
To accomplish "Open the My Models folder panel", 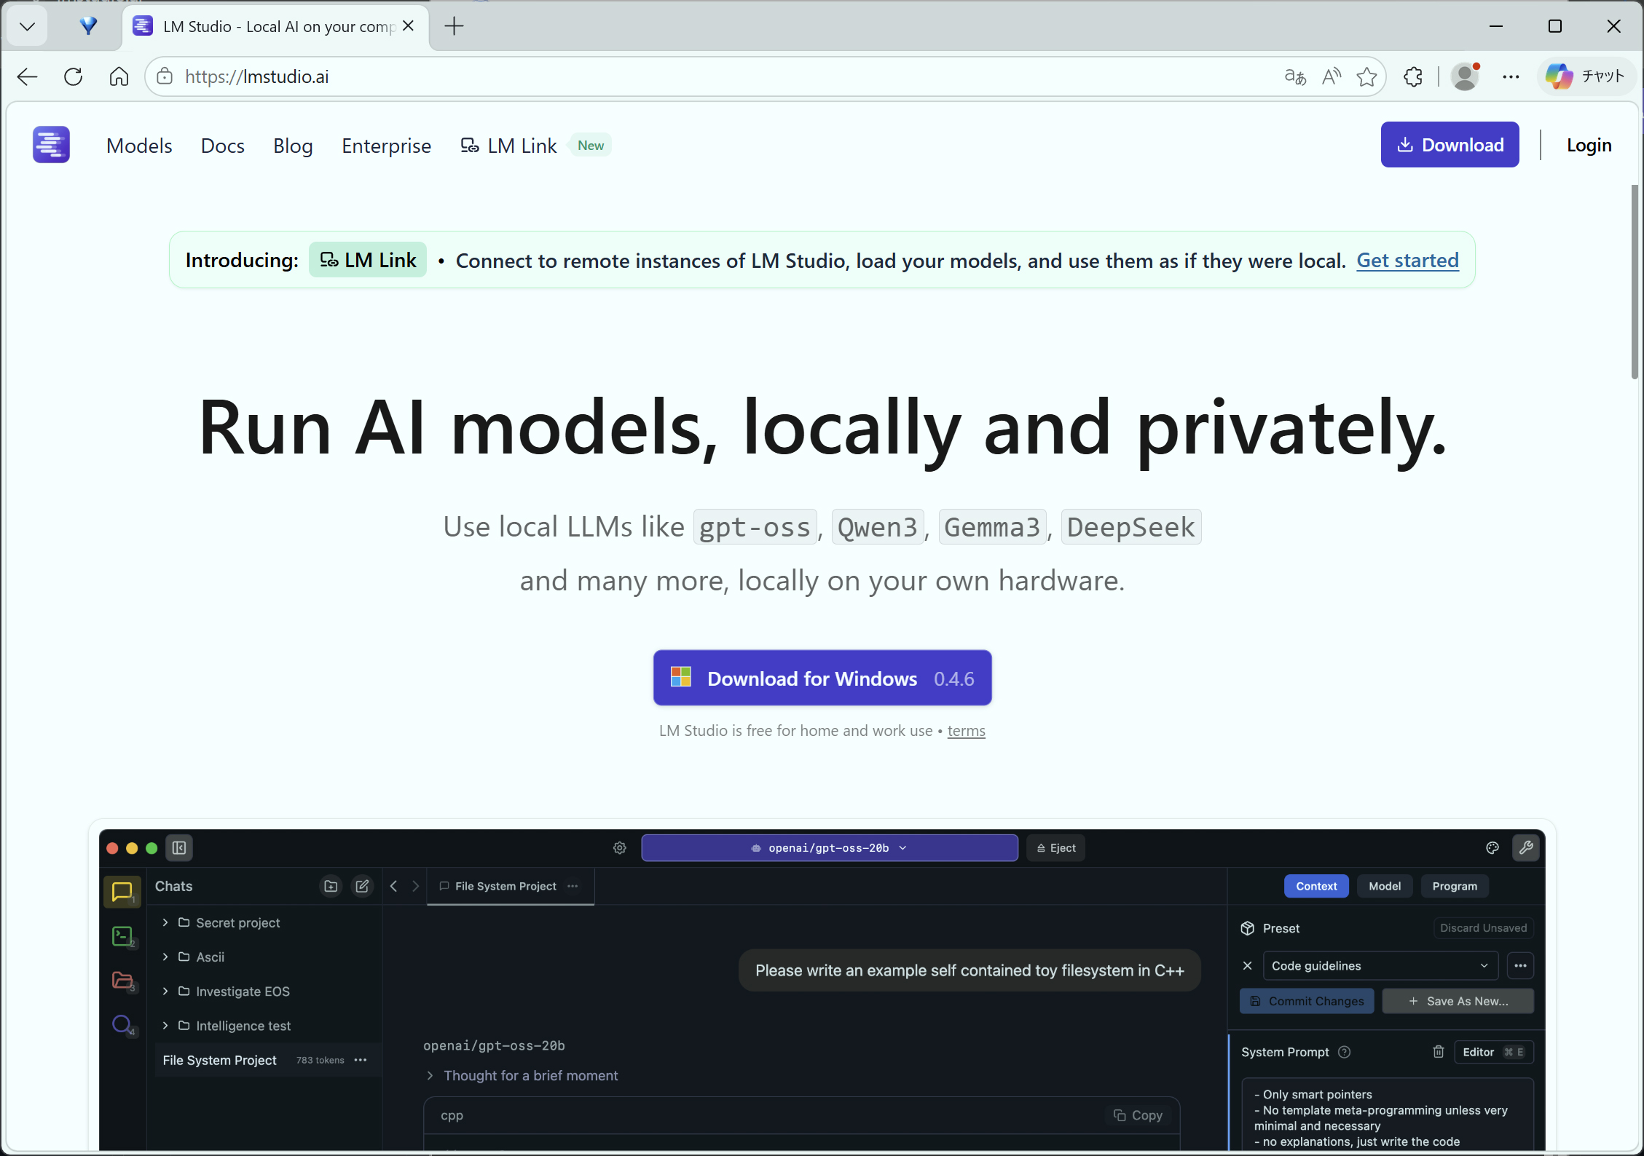I will pos(122,981).
